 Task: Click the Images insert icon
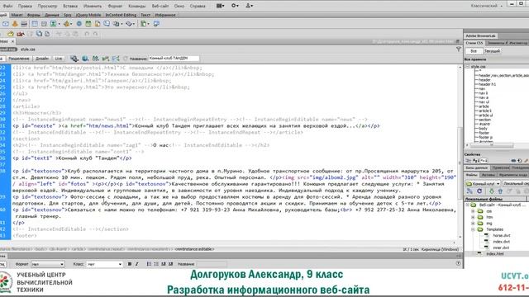(x=54, y=24)
